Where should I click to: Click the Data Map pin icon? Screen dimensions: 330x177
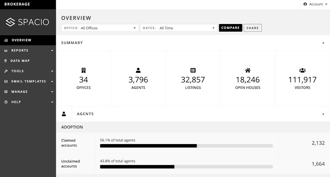coord(6,61)
